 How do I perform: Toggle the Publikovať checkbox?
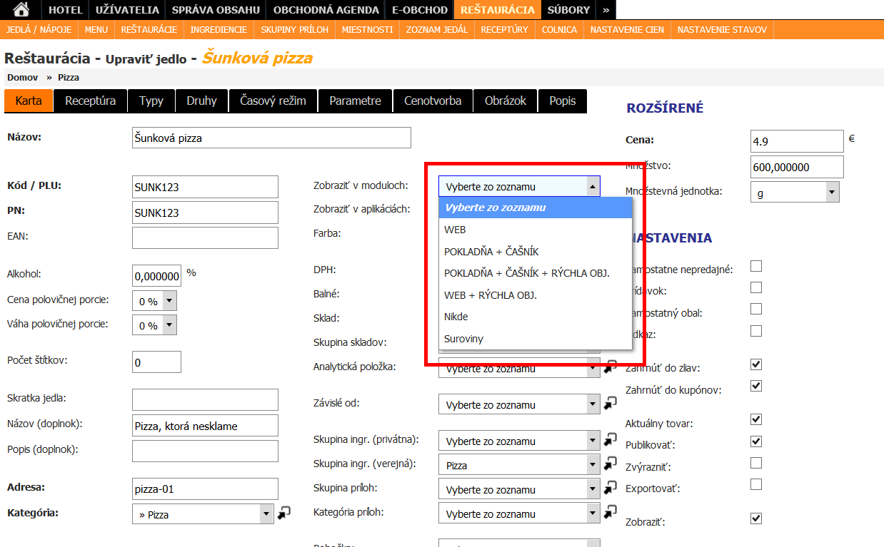click(756, 441)
